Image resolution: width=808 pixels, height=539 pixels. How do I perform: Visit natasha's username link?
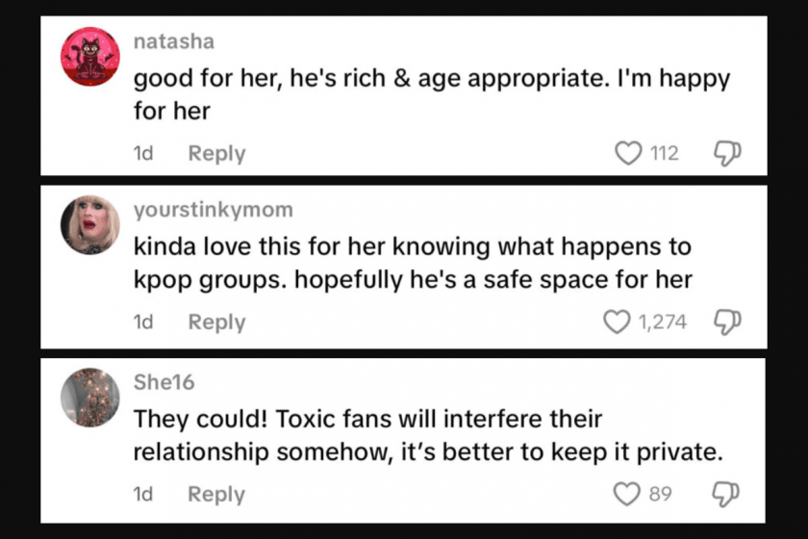pyautogui.click(x=173, y=41)
